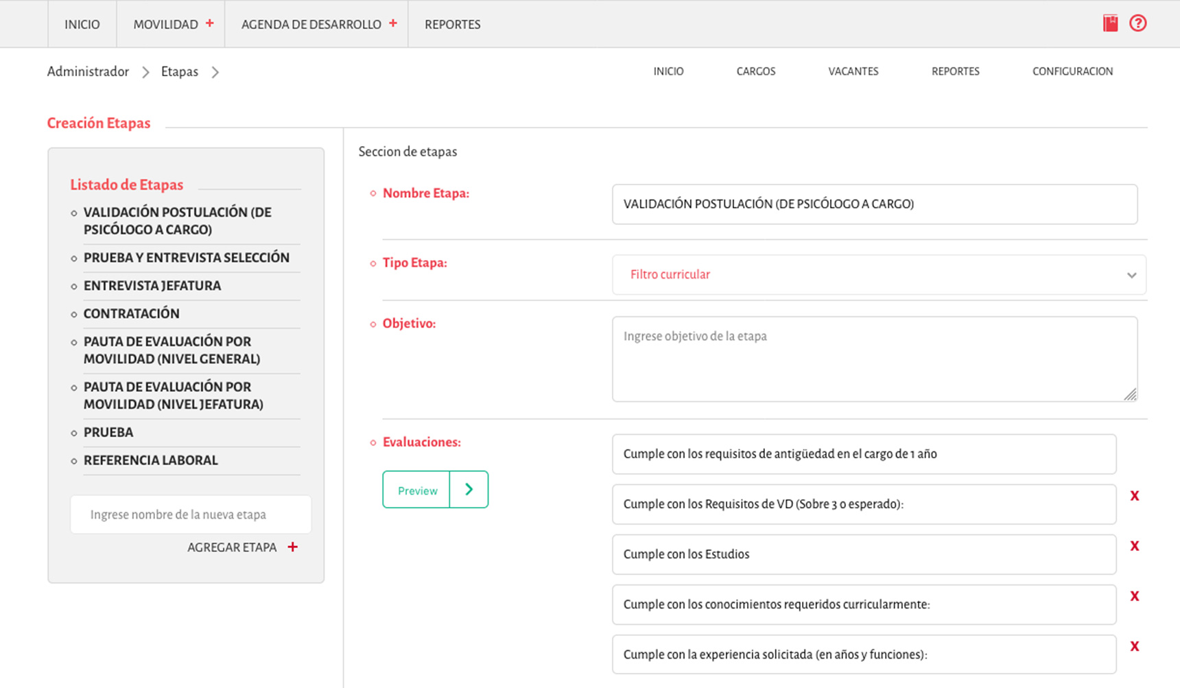Image resolution: width=1180 pixels, height=688 pixels.
Task: Expand Agenda de Desarrollo plus icon
Action: [393, 23]
